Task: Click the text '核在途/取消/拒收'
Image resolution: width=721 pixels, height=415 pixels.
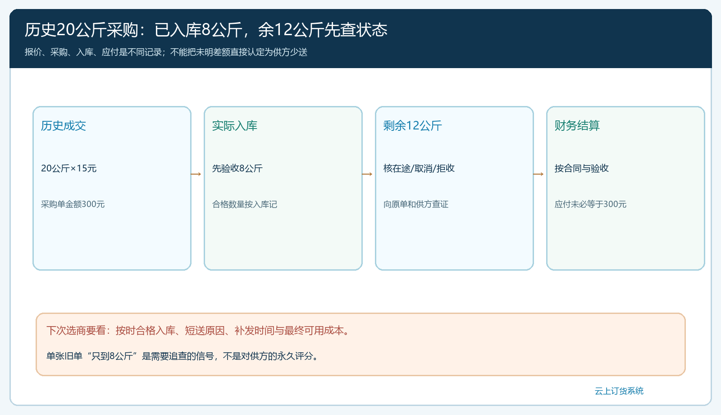Action: 419,168
